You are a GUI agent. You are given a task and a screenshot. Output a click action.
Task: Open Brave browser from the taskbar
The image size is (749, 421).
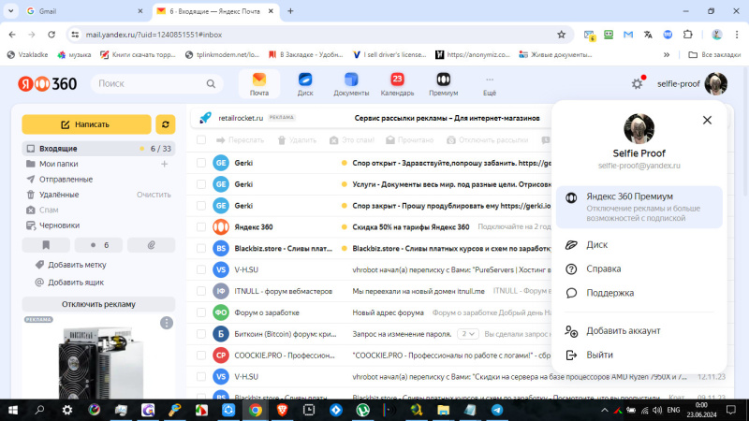[x=283, y=410]
